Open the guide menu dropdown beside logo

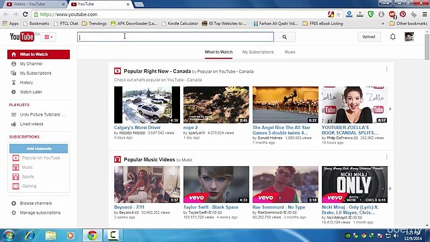point(48,37)
